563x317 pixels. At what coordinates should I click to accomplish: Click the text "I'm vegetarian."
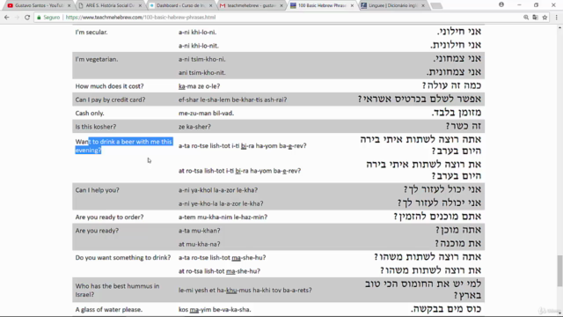pyautogui.click(x=97, y=59)
